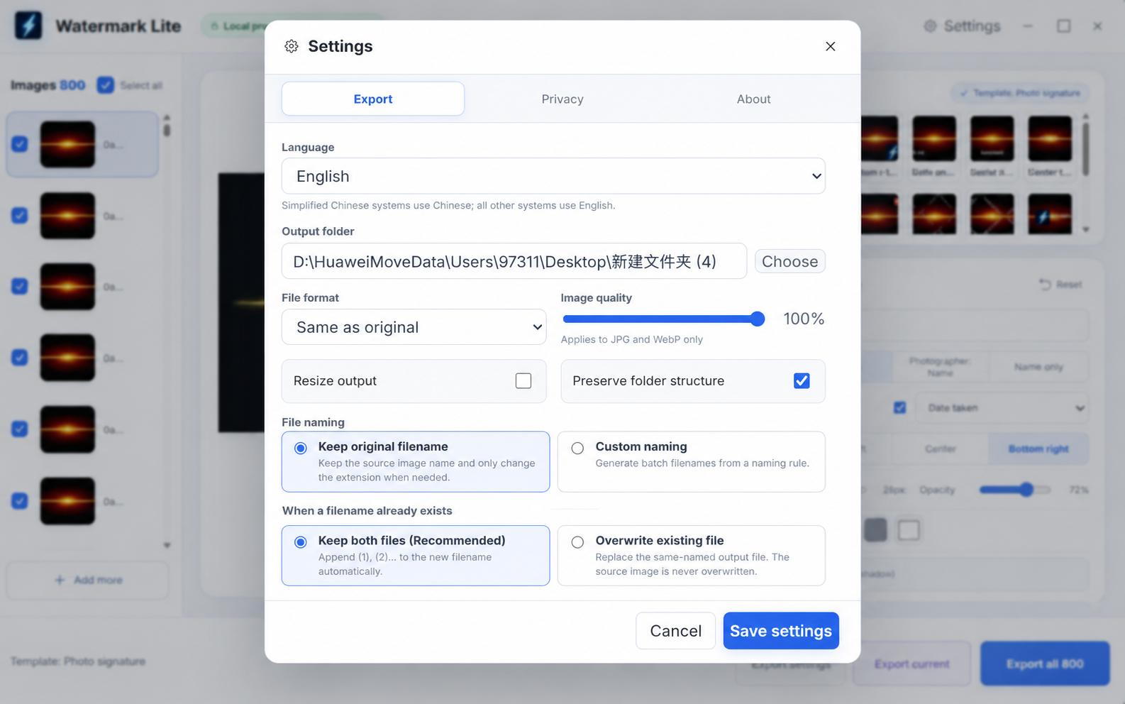The width and height of the screenshot is (1125, 704).
Task: Click the template gallery scrollbar down arrow
Action: click(1085, 230)
